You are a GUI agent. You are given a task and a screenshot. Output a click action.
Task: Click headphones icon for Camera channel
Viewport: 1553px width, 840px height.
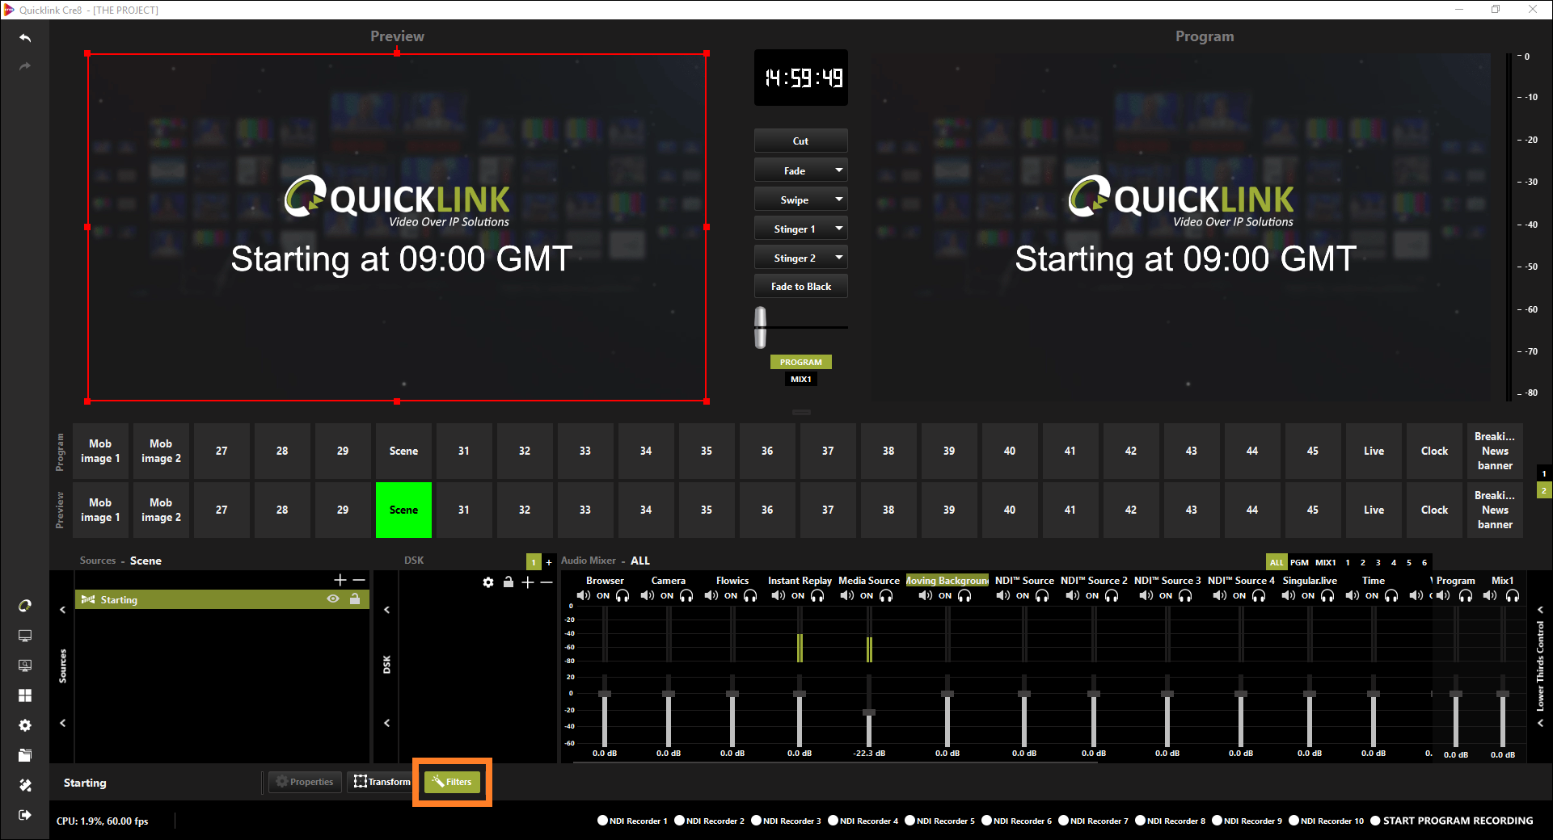686,596
